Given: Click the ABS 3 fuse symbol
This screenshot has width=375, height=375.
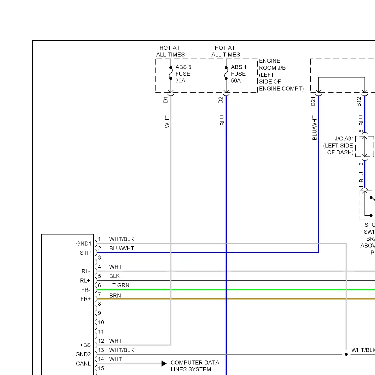Looking at the screenshot, I should pyautogui.click(x=171, y=73).
